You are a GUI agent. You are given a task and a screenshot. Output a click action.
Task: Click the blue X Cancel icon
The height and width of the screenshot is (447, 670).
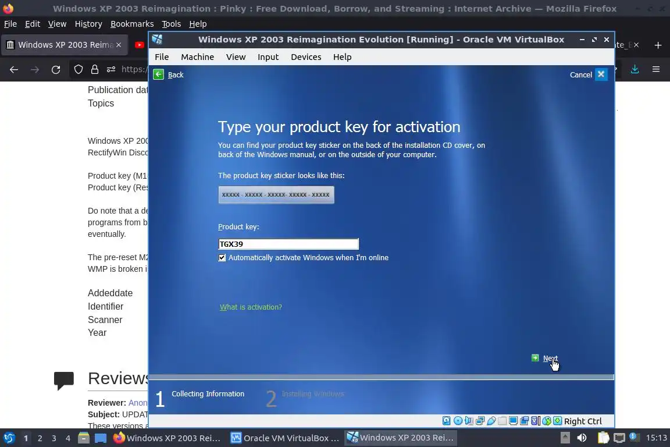601,74
